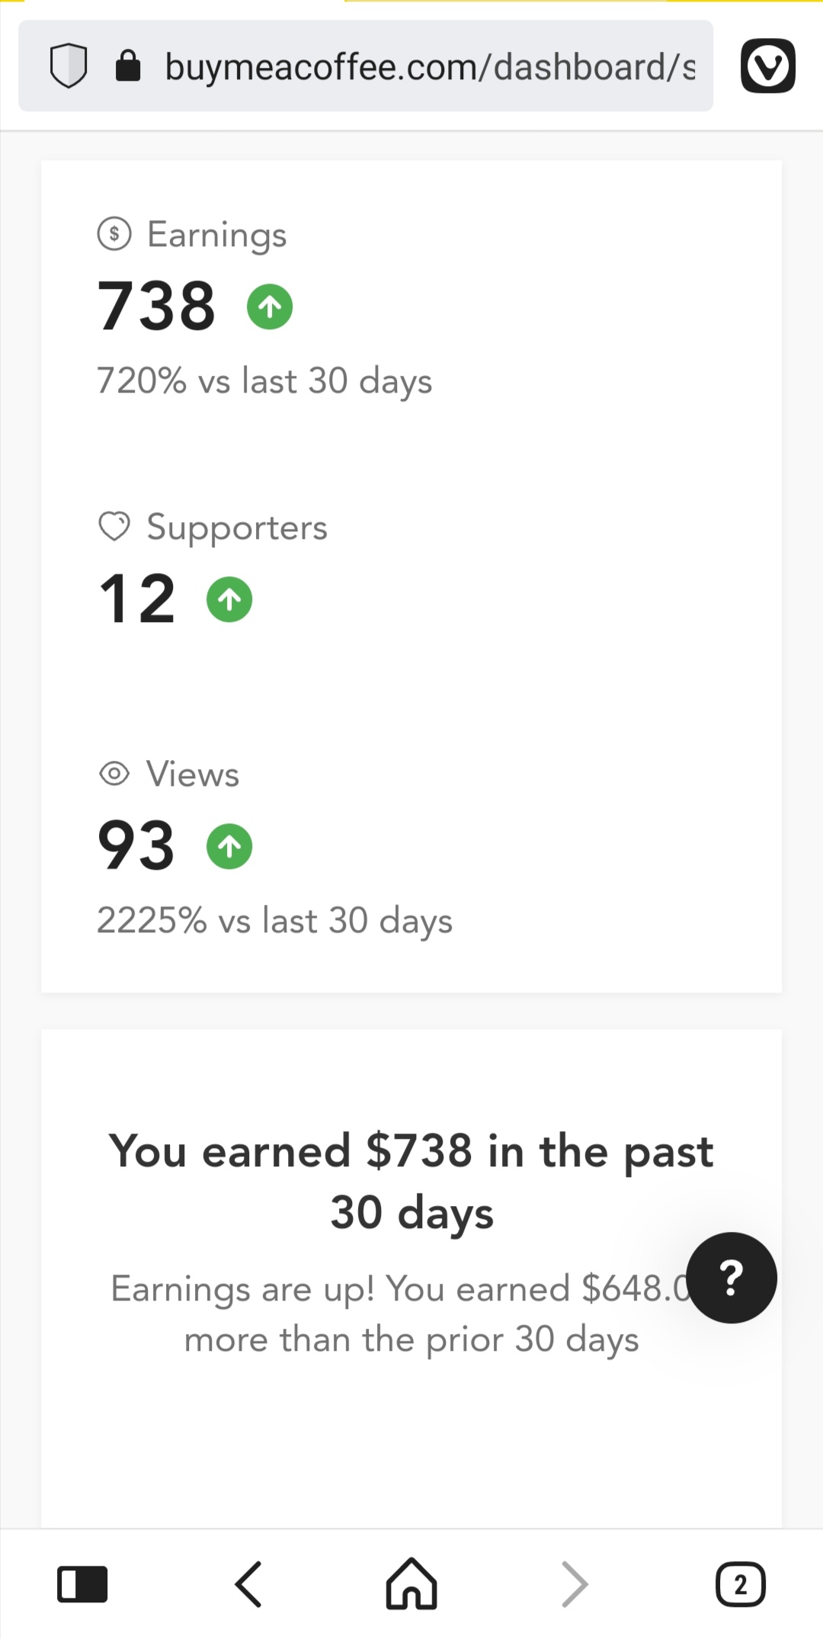This screenshot has width=823, height=1639.
Task: Click the Supporters heart icon
Action: pos(114,526)
